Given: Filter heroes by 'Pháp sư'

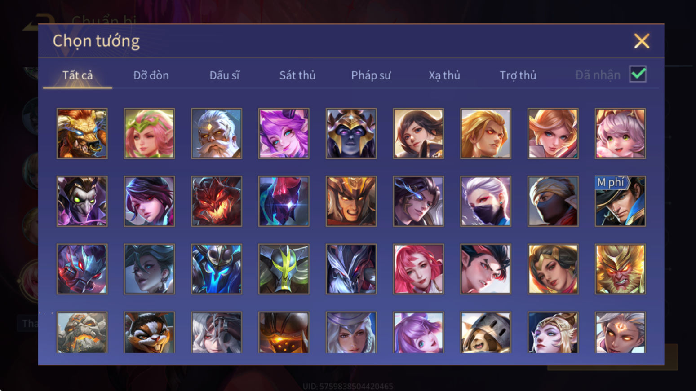Looking at the screenshot, I should (x=371, y=75).
